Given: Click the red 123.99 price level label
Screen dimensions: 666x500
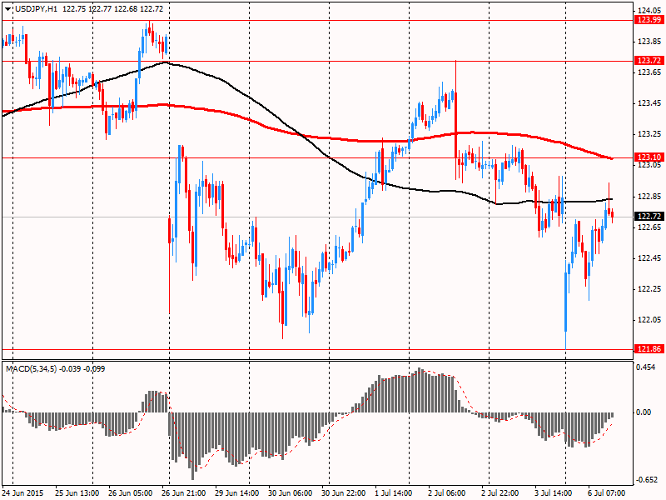Looking at the screenshot, I should tap(649, 20).
